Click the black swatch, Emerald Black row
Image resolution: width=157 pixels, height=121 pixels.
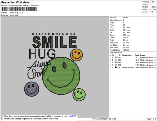[116, 68]
